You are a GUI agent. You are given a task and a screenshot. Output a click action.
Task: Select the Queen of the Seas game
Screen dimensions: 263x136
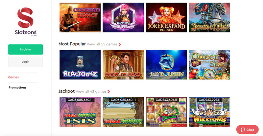(x=209, y=65)
